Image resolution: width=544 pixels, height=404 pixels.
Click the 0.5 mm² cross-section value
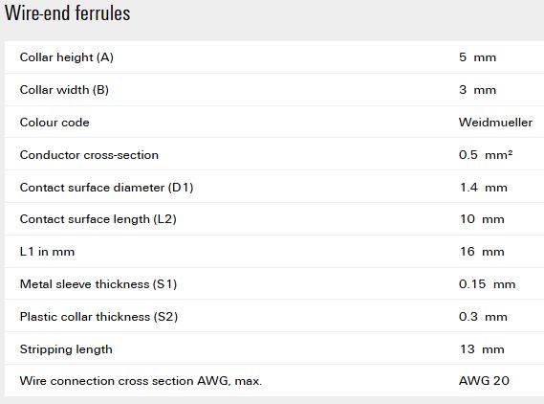(486, 154)
